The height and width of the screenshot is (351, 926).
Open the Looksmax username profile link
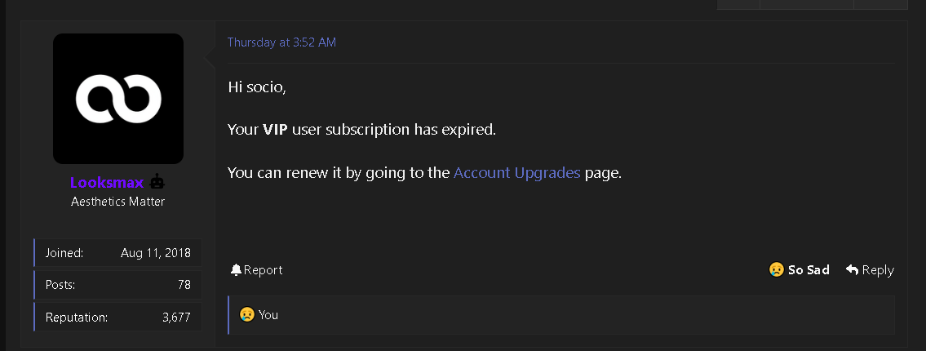click(107, 182)
